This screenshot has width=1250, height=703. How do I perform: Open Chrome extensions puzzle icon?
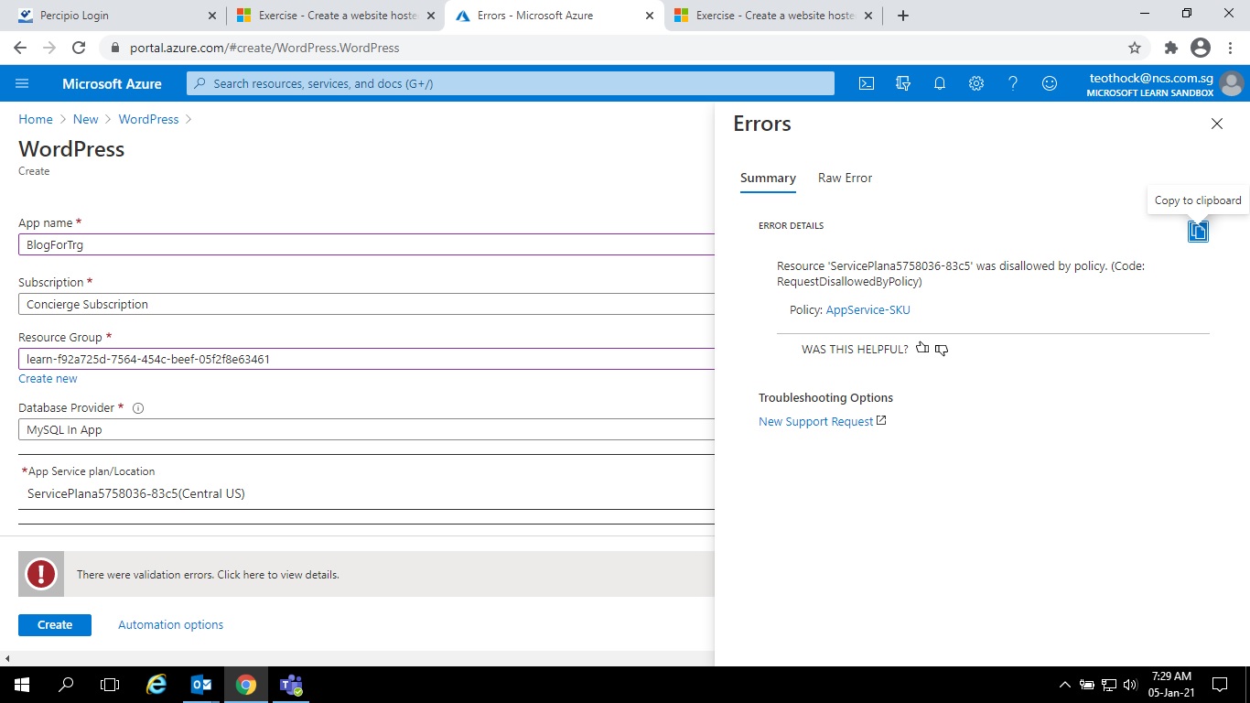[x=1170, y=48]
